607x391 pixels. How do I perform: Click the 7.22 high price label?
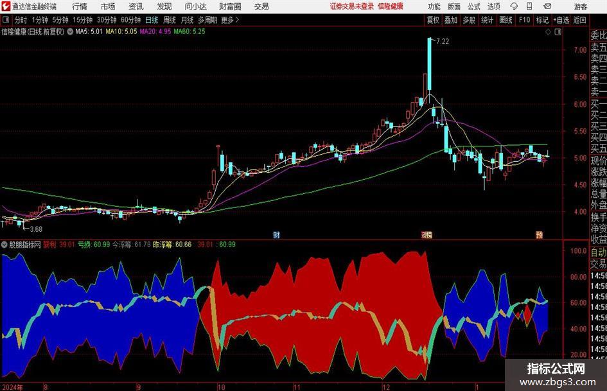point(443,41)
